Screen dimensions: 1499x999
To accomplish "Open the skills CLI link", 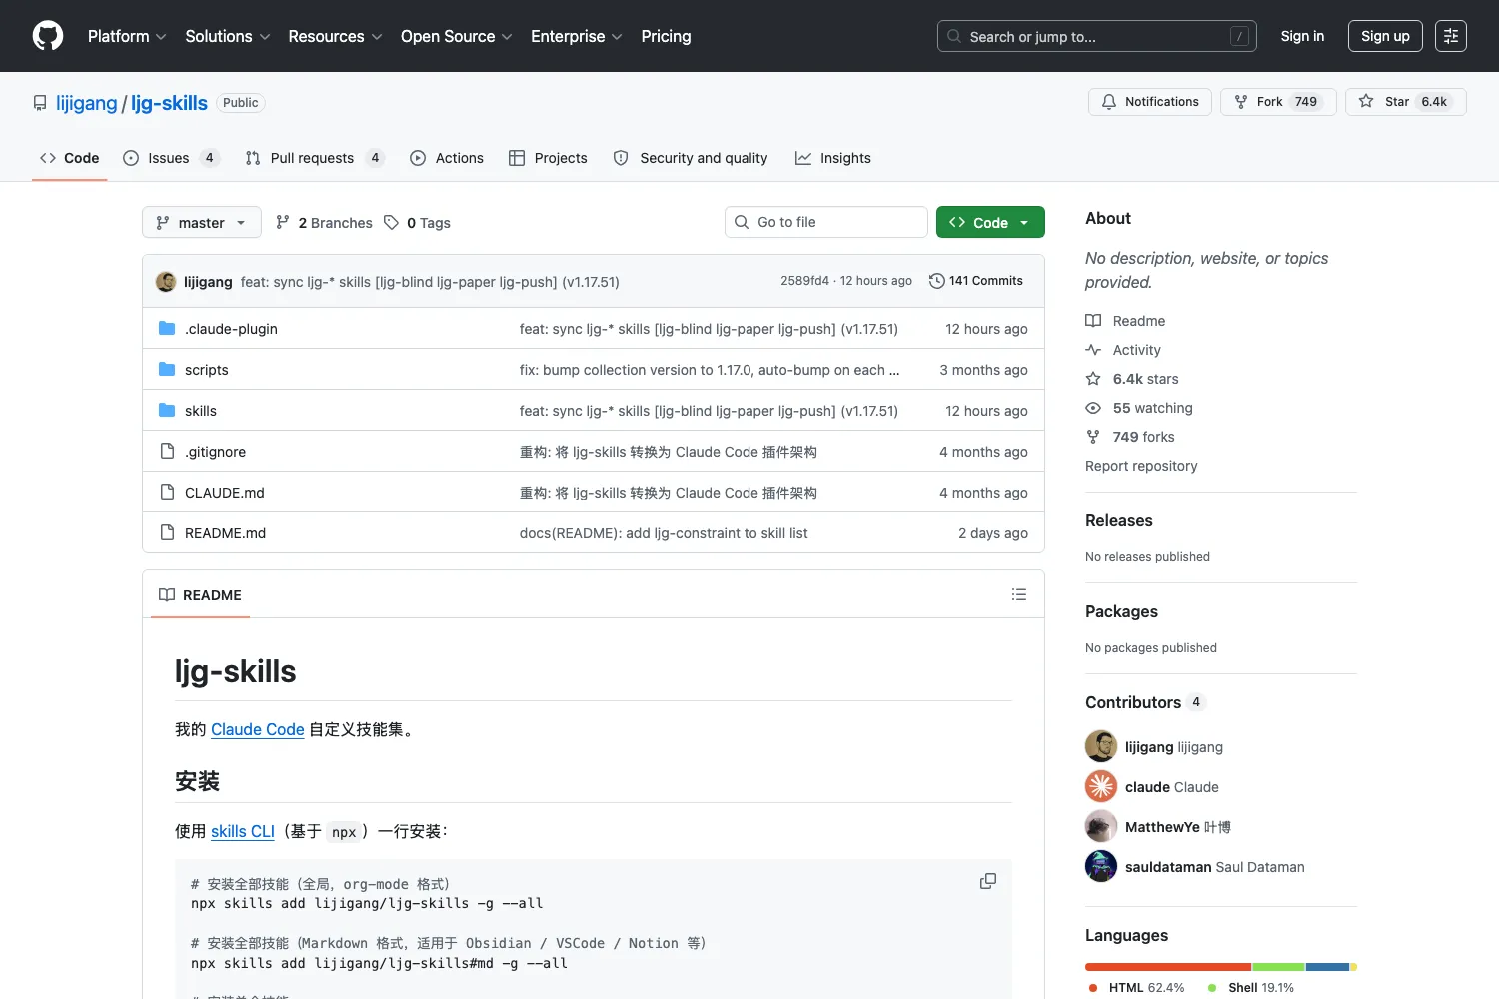I will [243, 831].
